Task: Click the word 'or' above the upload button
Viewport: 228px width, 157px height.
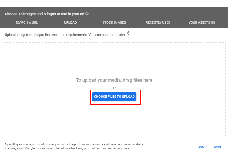Action: click(x=114, y=88)
